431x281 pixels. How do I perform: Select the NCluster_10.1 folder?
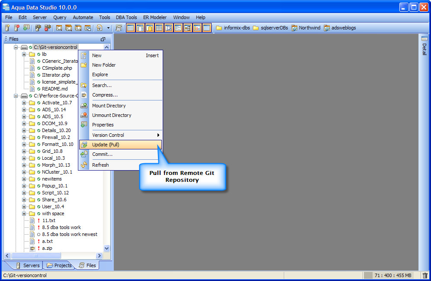57,172
